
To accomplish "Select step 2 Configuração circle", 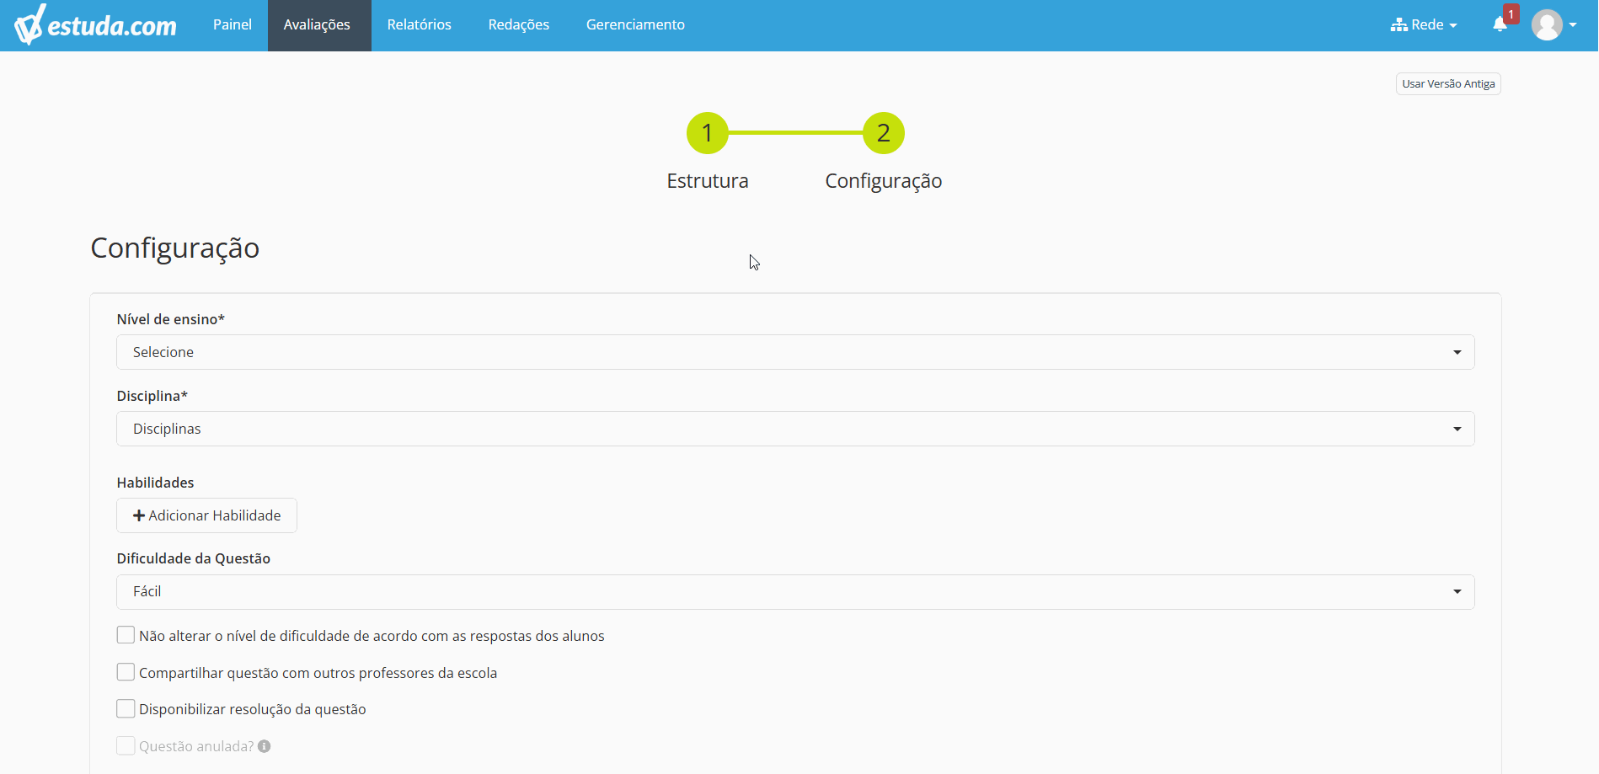I will click(x=884, y=133).
